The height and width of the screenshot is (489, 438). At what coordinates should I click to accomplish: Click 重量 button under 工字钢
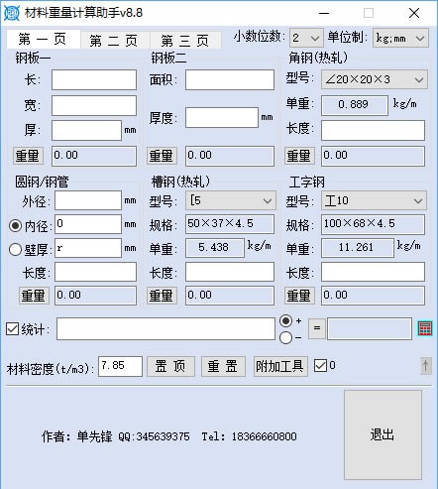(x=299, y=296)
